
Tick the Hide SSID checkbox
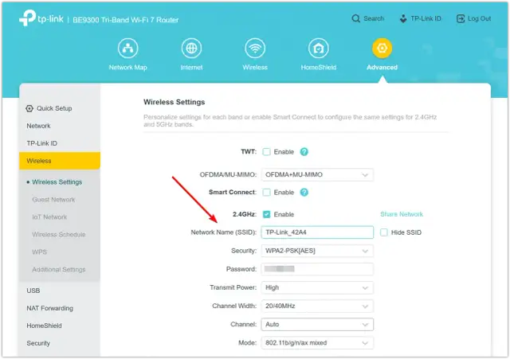(384, 232)
